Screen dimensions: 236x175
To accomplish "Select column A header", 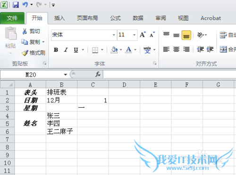I will tap(30, 85).
